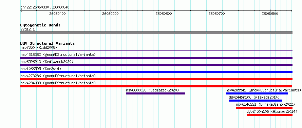
Task: Click the left arrowhead of the ruler
Action: (x=21, y=11)
